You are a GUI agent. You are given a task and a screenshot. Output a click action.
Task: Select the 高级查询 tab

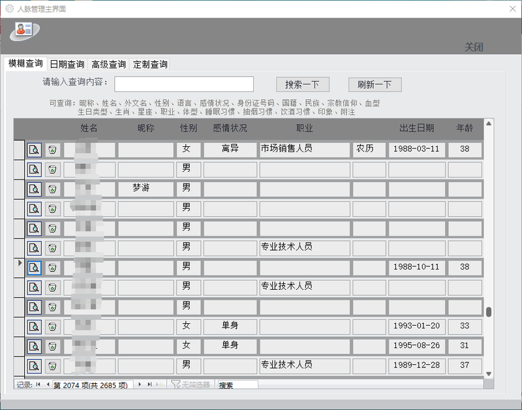(x=109, y=64)
